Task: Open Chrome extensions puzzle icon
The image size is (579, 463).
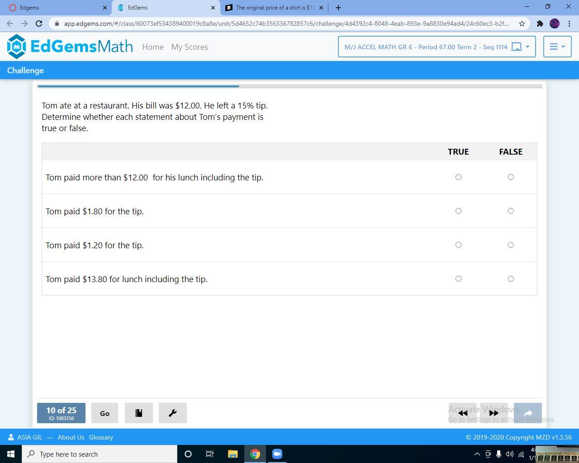Action: pos(540,24)
